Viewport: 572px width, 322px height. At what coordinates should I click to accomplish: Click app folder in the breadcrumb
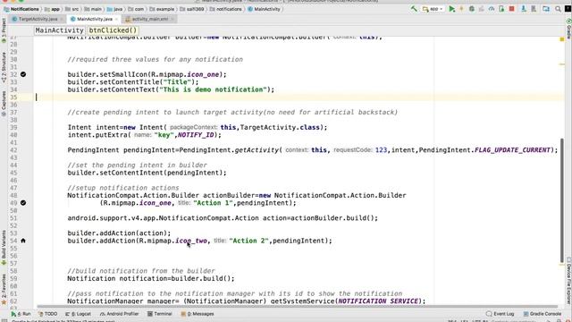[52, 9]
